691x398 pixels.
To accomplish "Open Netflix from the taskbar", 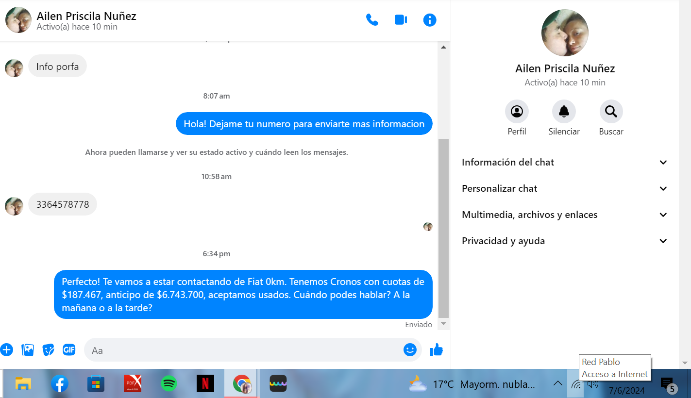I will point(205,384).
